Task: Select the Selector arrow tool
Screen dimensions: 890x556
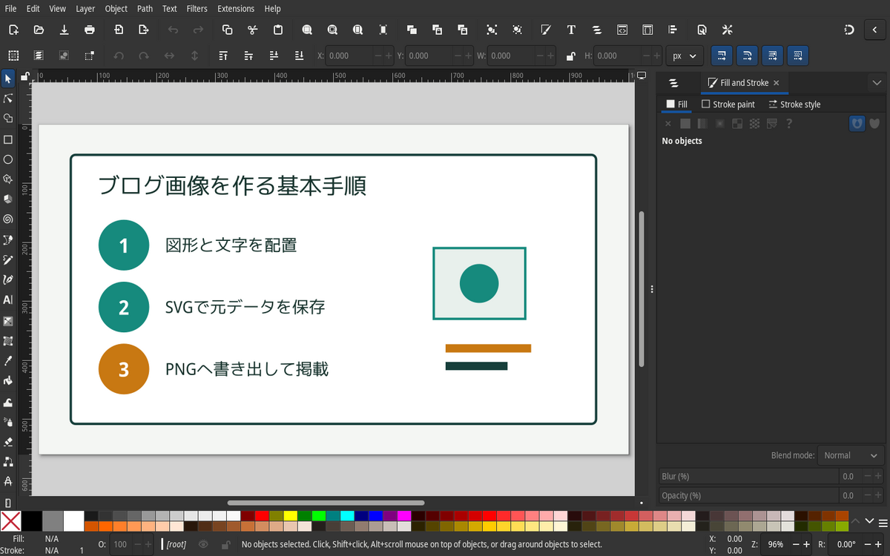Action: (8, 79)
